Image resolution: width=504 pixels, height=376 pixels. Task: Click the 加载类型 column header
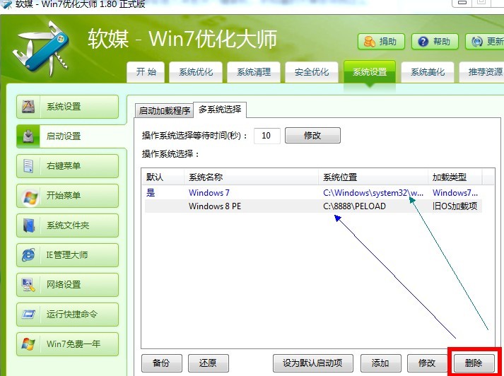click(x=455, y=177)
